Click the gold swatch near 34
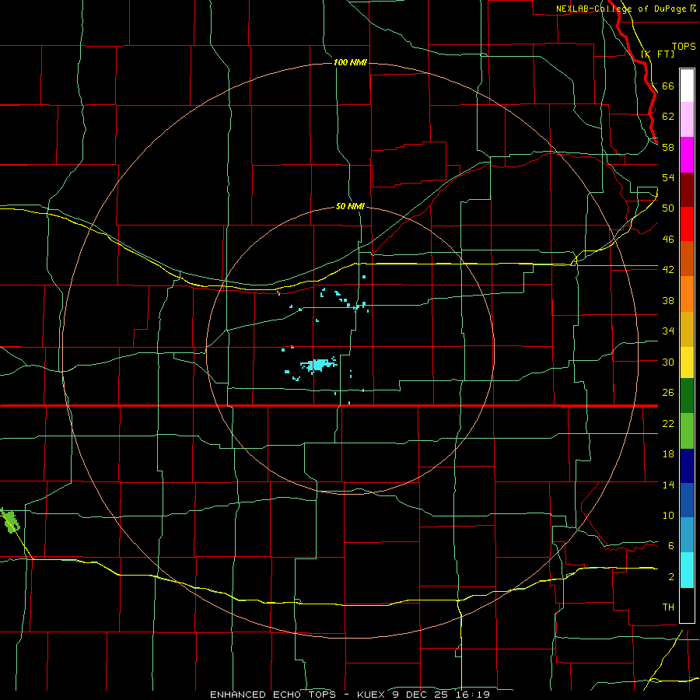700x700 pixels. [x=687, y=329]
